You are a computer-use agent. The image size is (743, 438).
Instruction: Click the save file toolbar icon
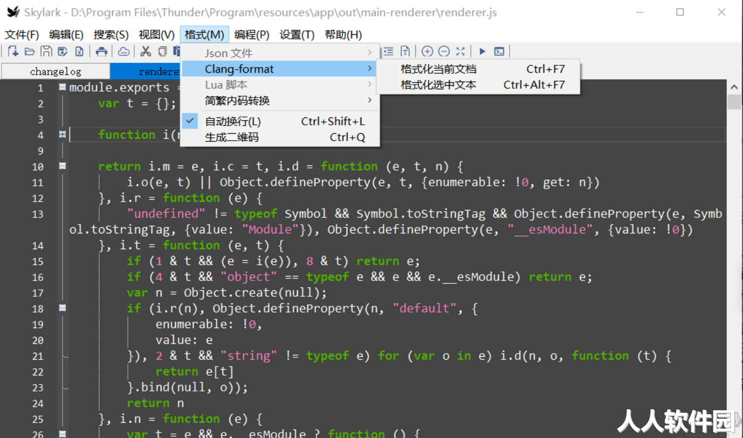[x=46, y=51]
